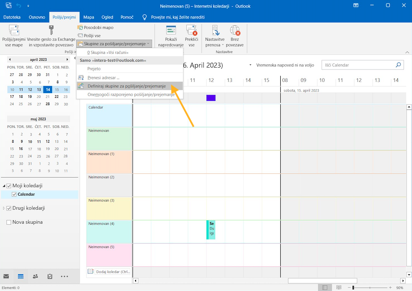Click Pokaži napredovanje progress icon
Screen dimensions: 412x291
[x=171, y=30]
